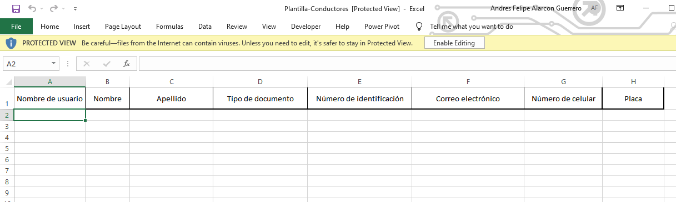Click the AF account avatar circle
This screenshot has height=202, width=676.
[x=594, y=8]
